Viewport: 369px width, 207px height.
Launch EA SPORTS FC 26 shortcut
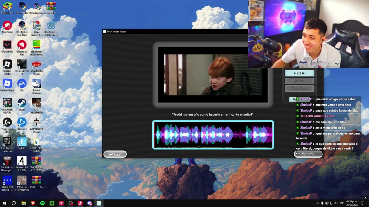[x=7, y=106]
